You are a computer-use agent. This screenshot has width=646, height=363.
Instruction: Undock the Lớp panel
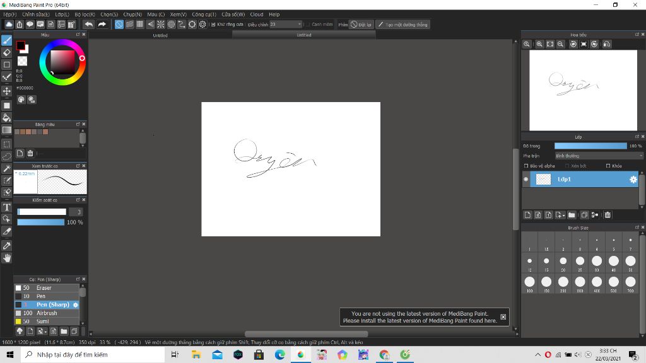point(637,137)
